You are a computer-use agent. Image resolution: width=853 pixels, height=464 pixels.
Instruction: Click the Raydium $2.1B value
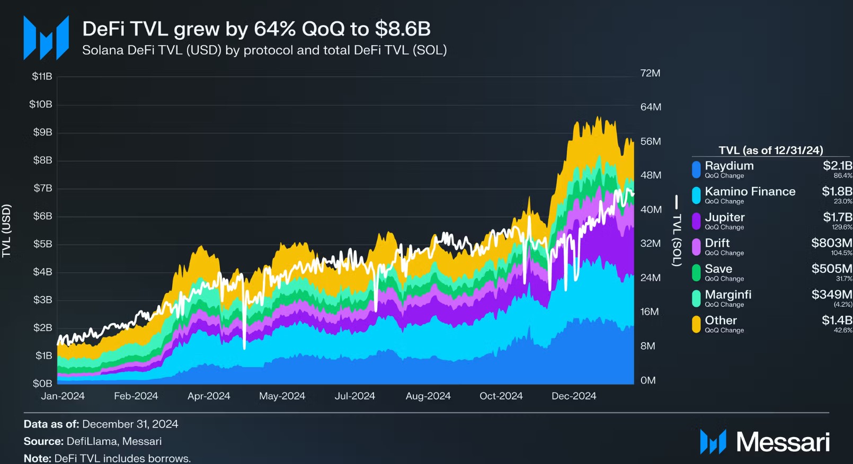[837, 166]
